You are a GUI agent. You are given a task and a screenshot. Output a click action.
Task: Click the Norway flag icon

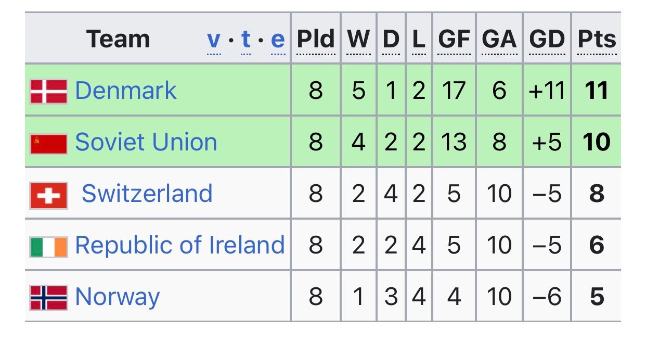(x=48, y=298)
